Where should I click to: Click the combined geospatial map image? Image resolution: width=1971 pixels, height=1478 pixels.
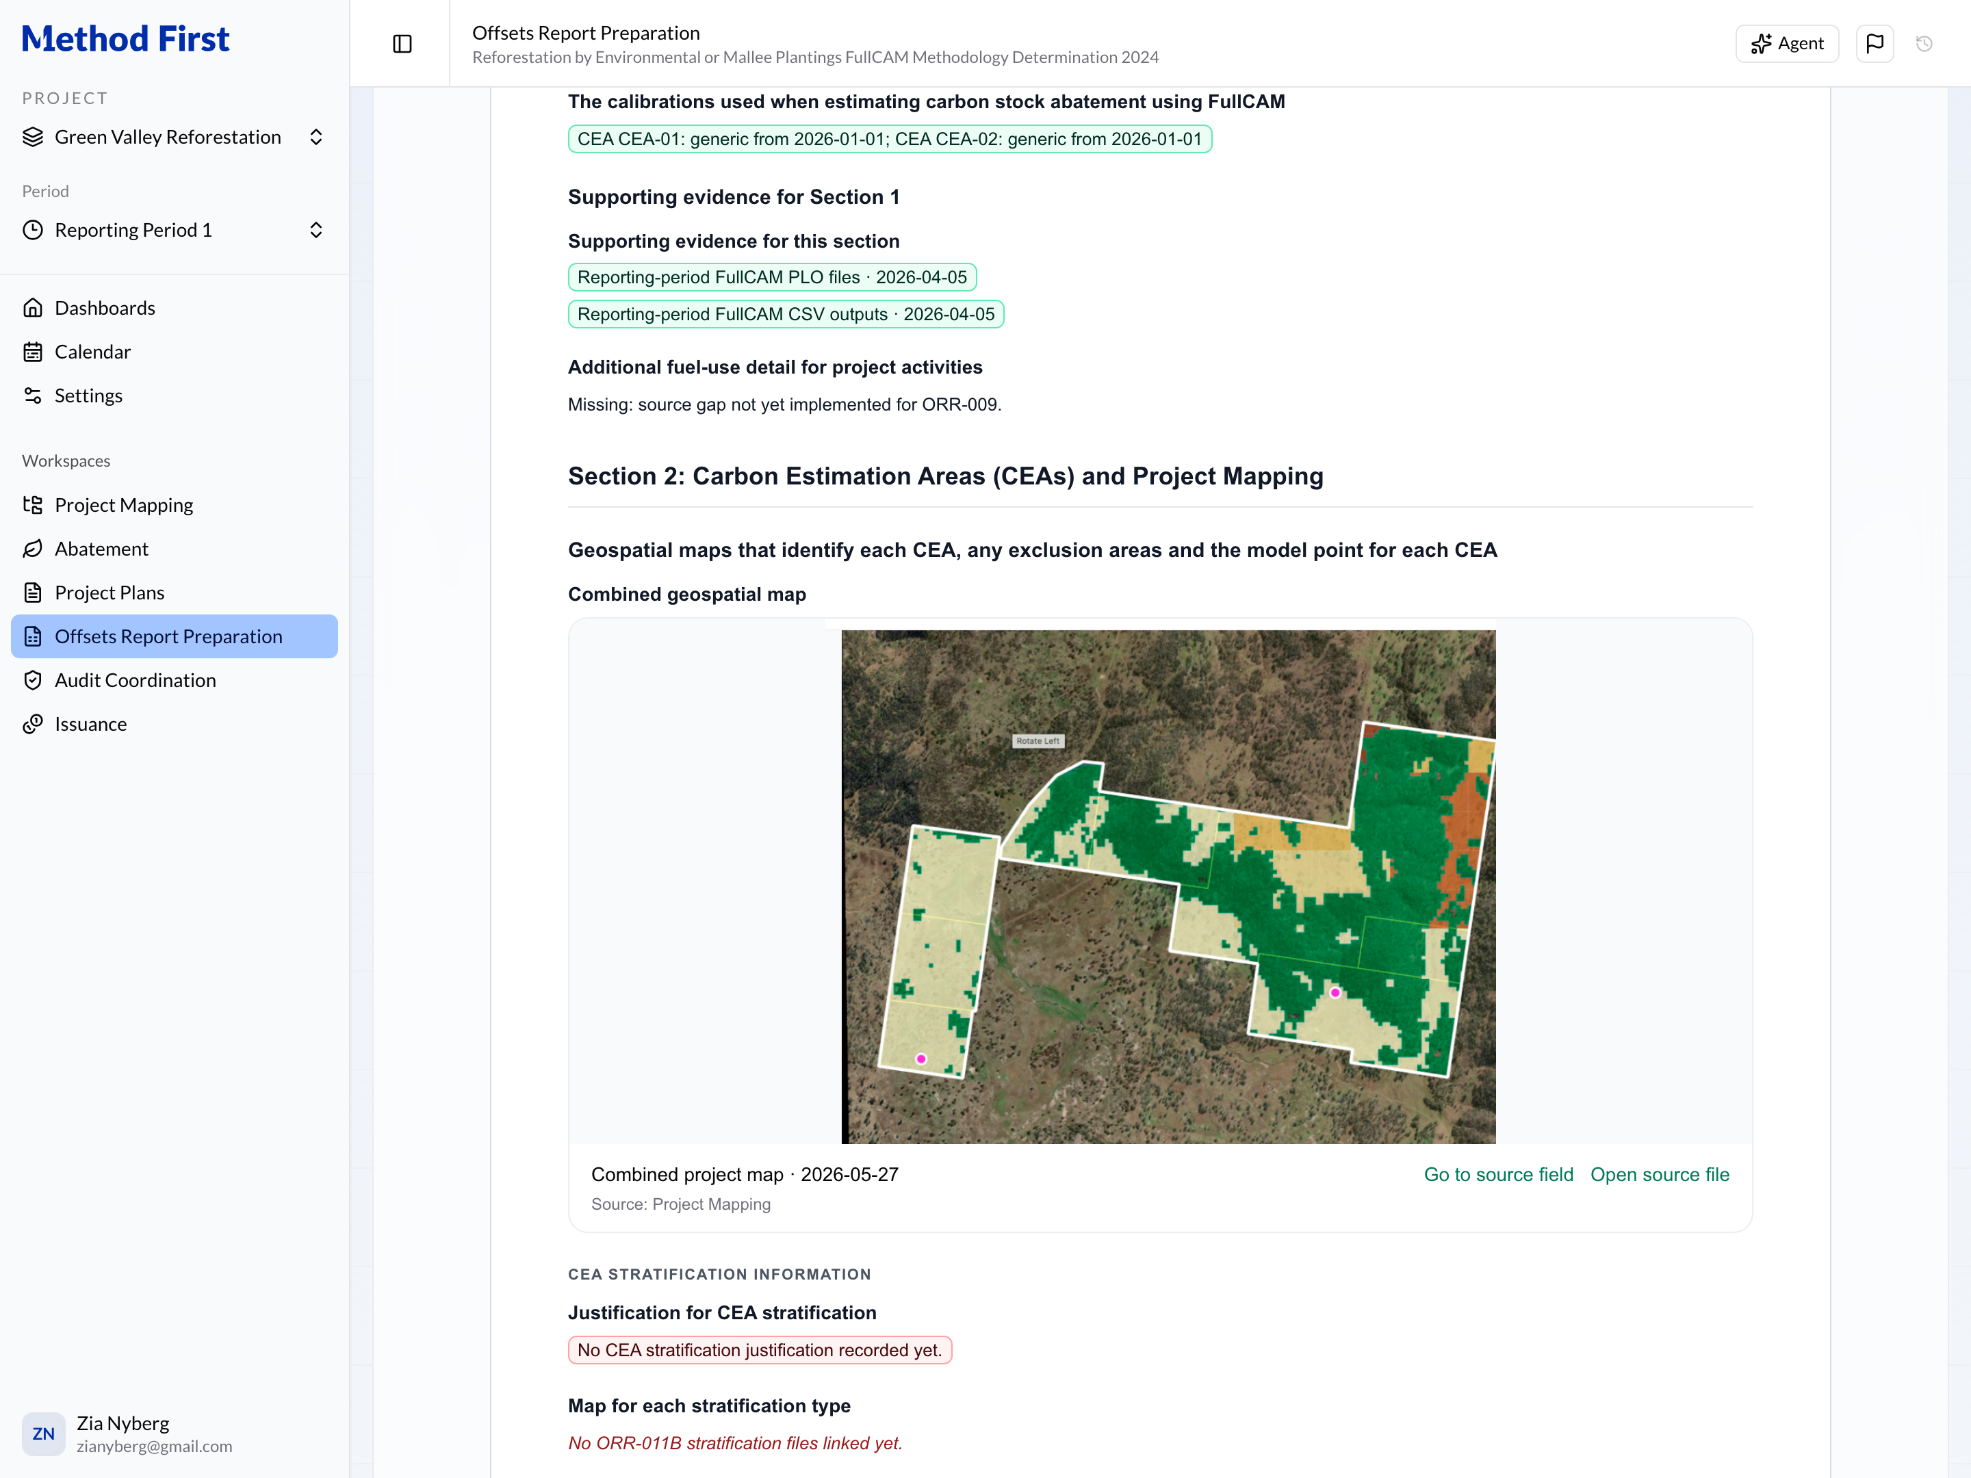pos(1168,886)
